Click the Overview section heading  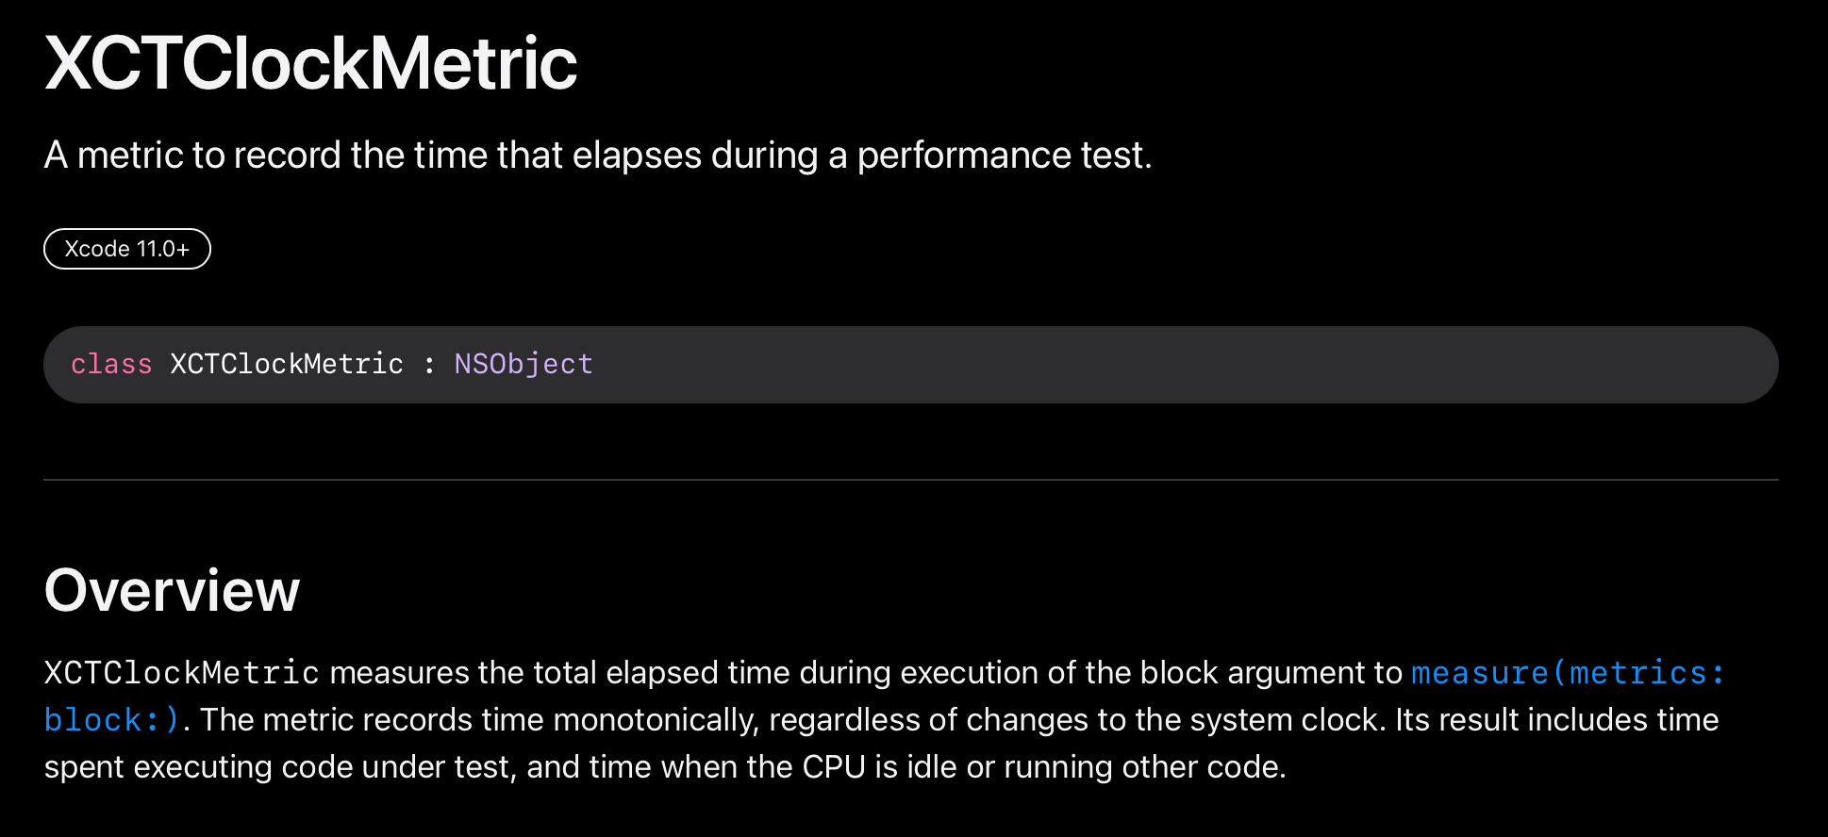tap(172, 591)
